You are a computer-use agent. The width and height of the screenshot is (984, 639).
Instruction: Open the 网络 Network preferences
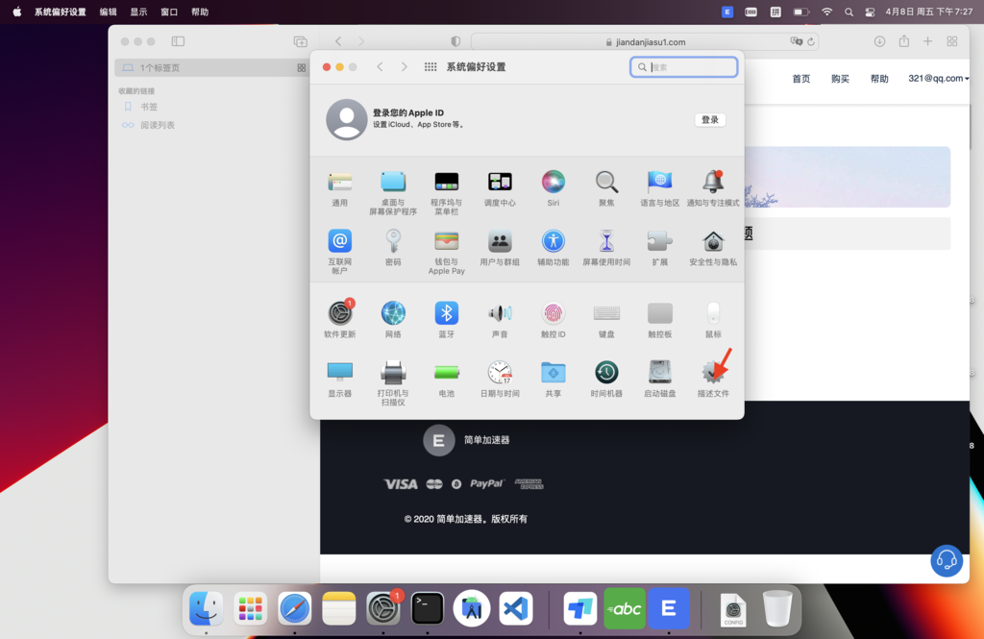point(393,313)
